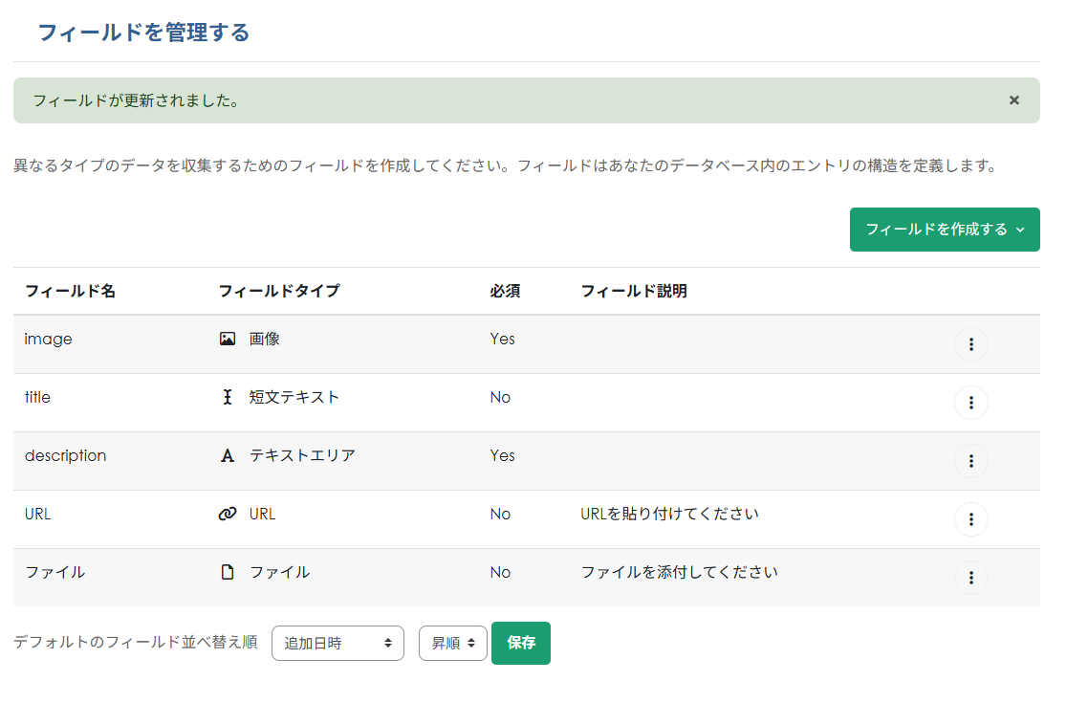Viewport: 1088px width, 703px height.
Task: Open the kebab menu on the description row
Action: click(971, 461)
